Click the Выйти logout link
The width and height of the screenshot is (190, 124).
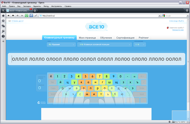click(181, 21)
